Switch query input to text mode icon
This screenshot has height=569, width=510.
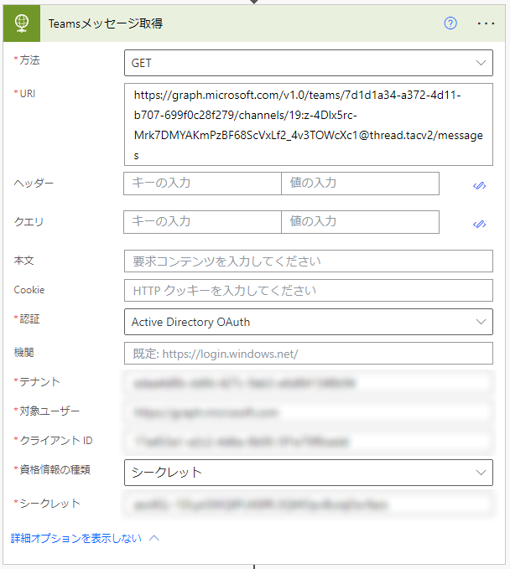480,225
